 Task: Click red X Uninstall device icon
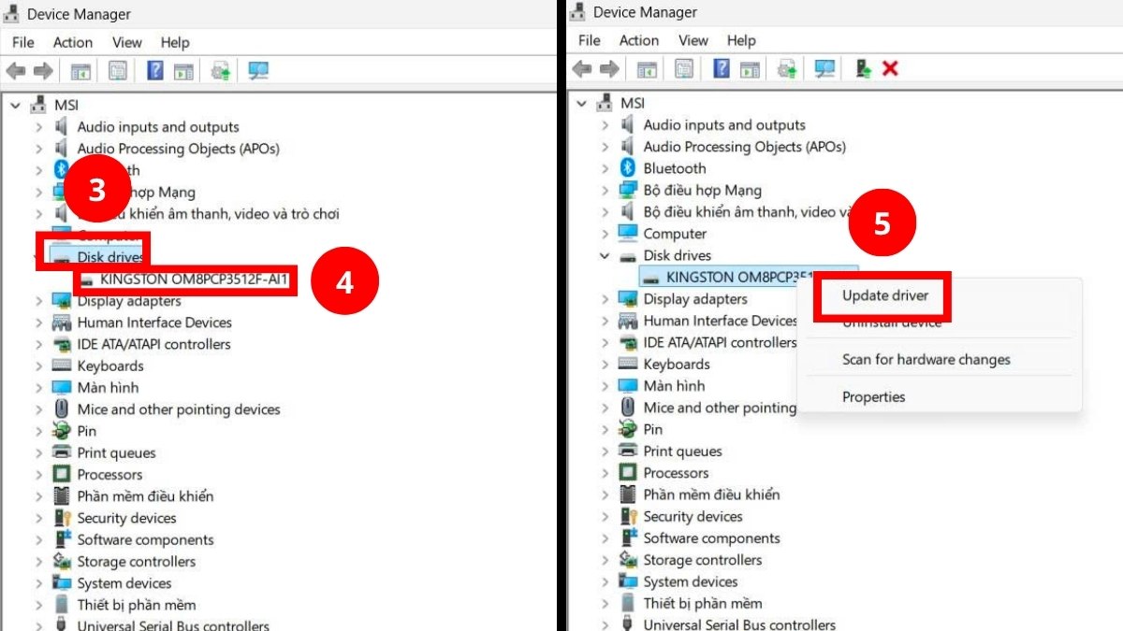[x=890, y=68]
